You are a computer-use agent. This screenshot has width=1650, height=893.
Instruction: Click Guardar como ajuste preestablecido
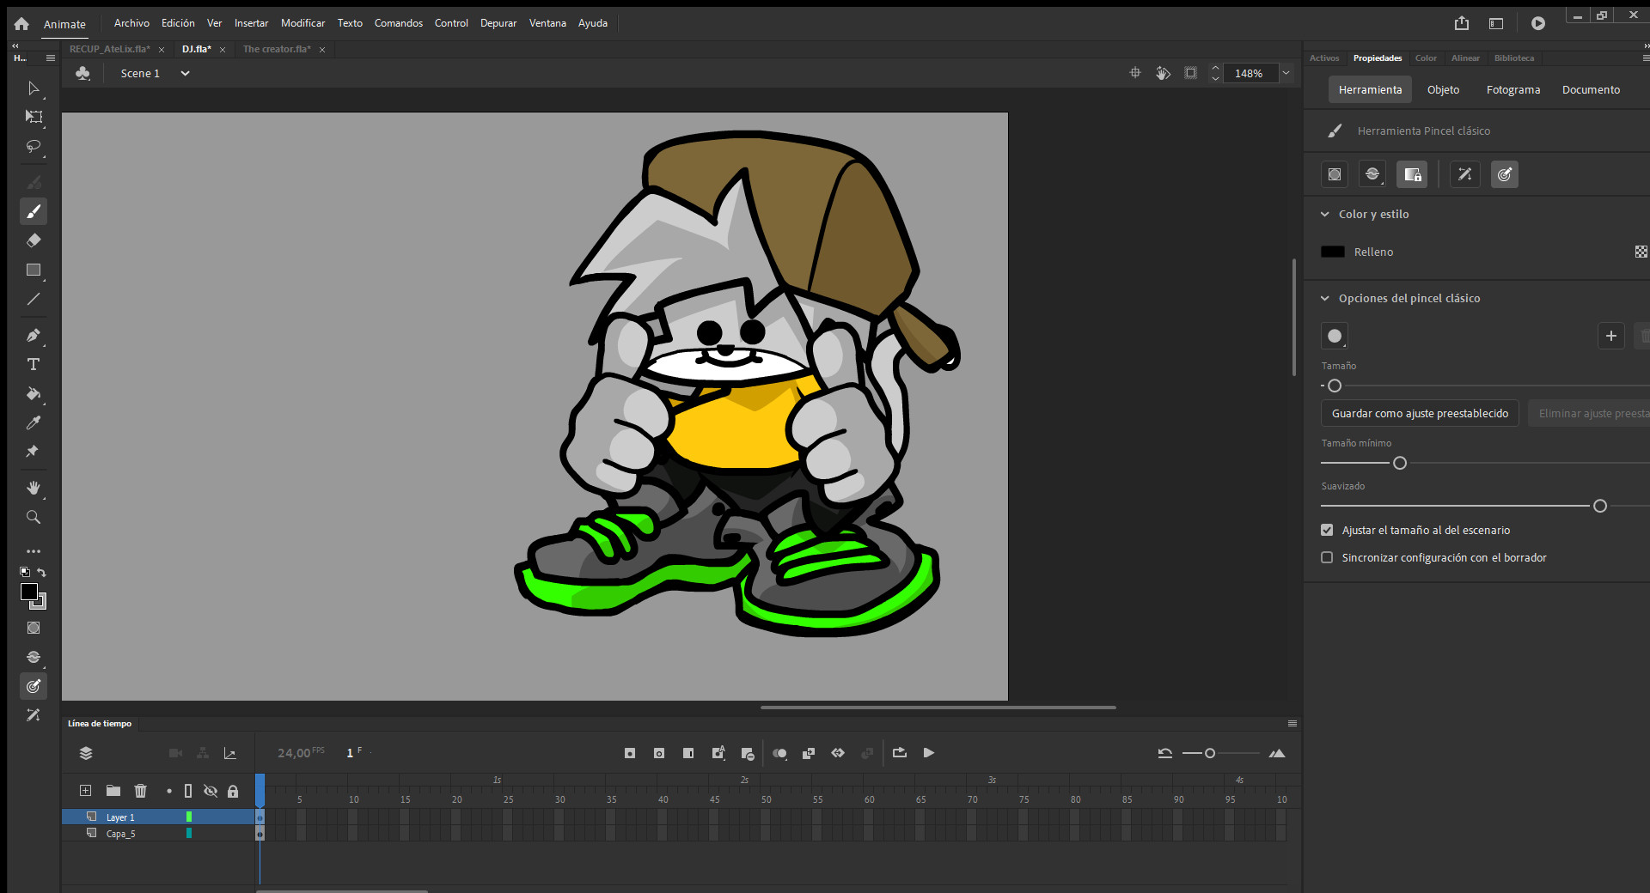(x=1420, y=413)
